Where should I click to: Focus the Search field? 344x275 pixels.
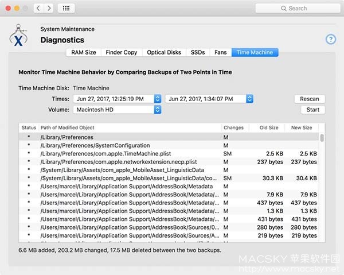pyautogui.click(x=298, y=9)
